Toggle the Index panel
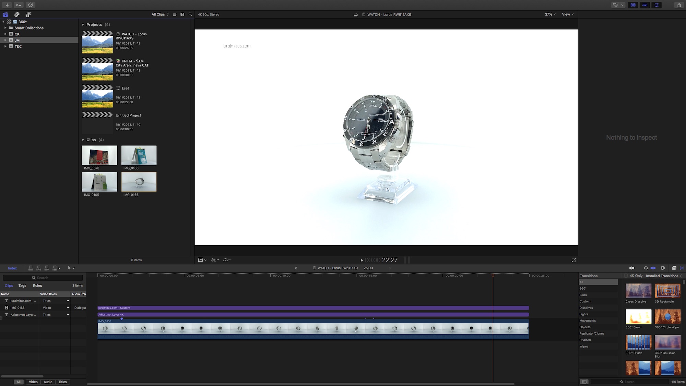 pos(12,268)
